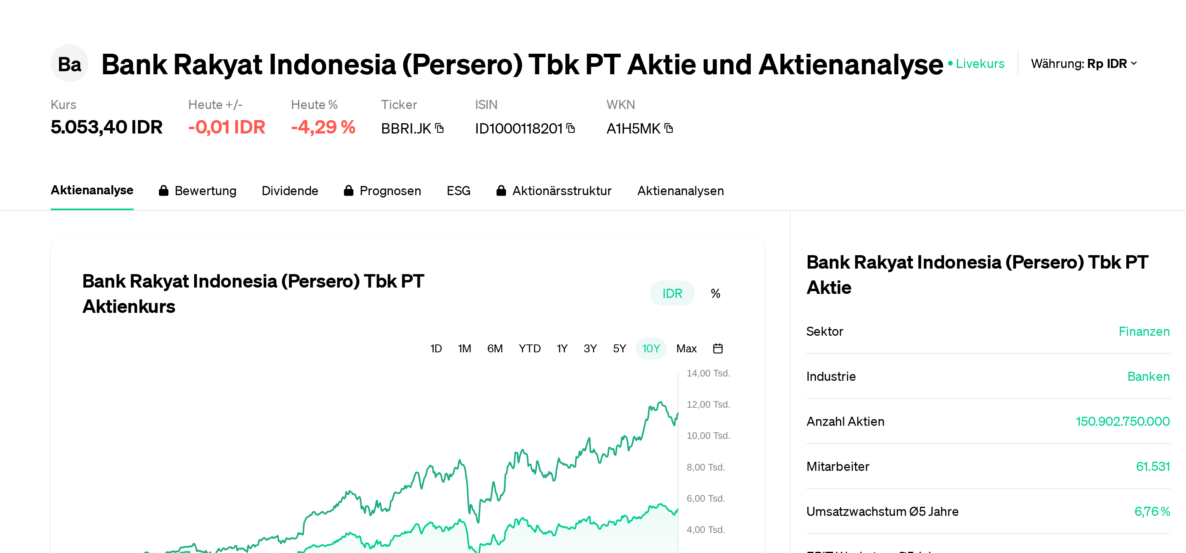Switch chart display to percentage mode
1186x553 pixels.
point(715,293)
